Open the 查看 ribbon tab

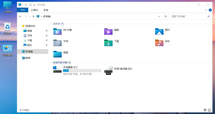click(46, 10)
